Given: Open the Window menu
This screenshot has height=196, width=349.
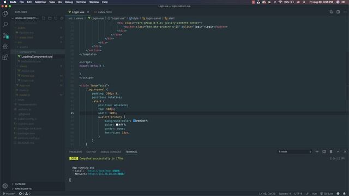Looking at the screenshot, I should (94, 2).
